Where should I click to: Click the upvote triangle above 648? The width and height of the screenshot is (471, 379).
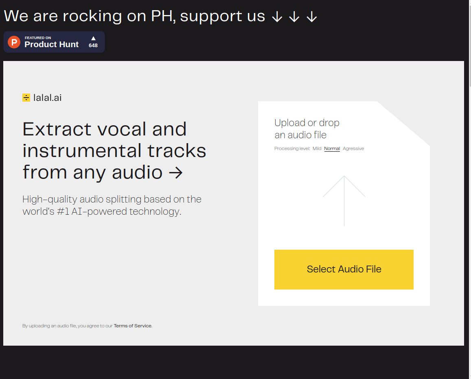point(93,38)
